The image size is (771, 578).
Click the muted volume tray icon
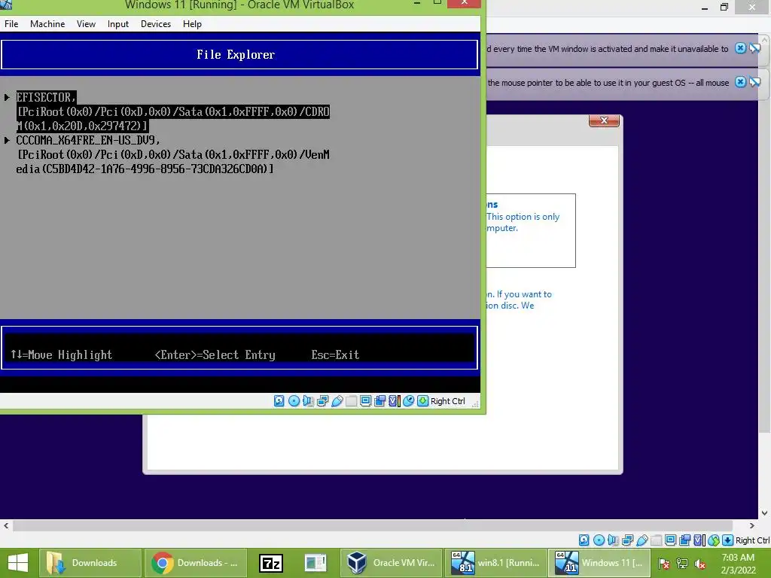[x=701, y=564]
